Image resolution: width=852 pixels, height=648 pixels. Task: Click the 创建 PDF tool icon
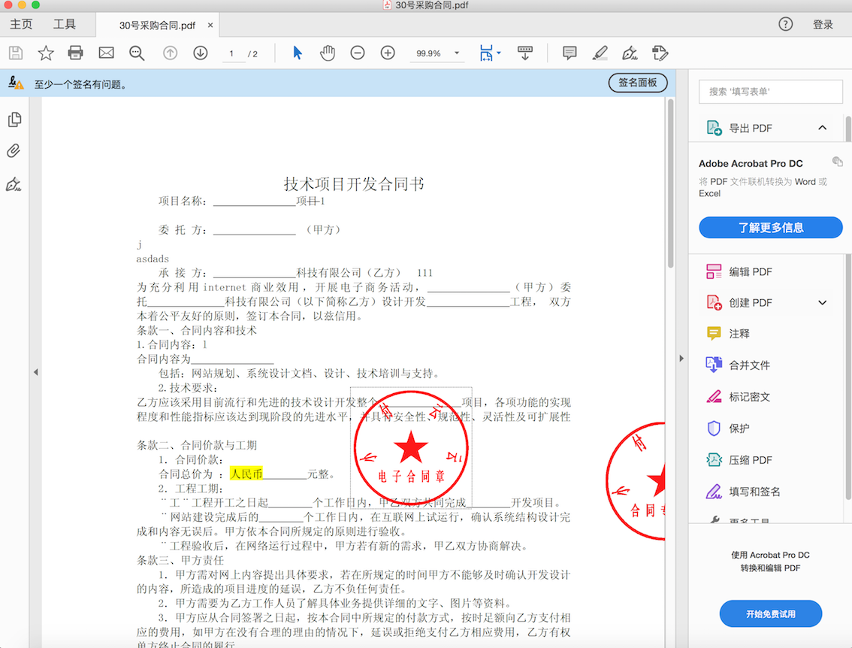[x=714, y=302]
